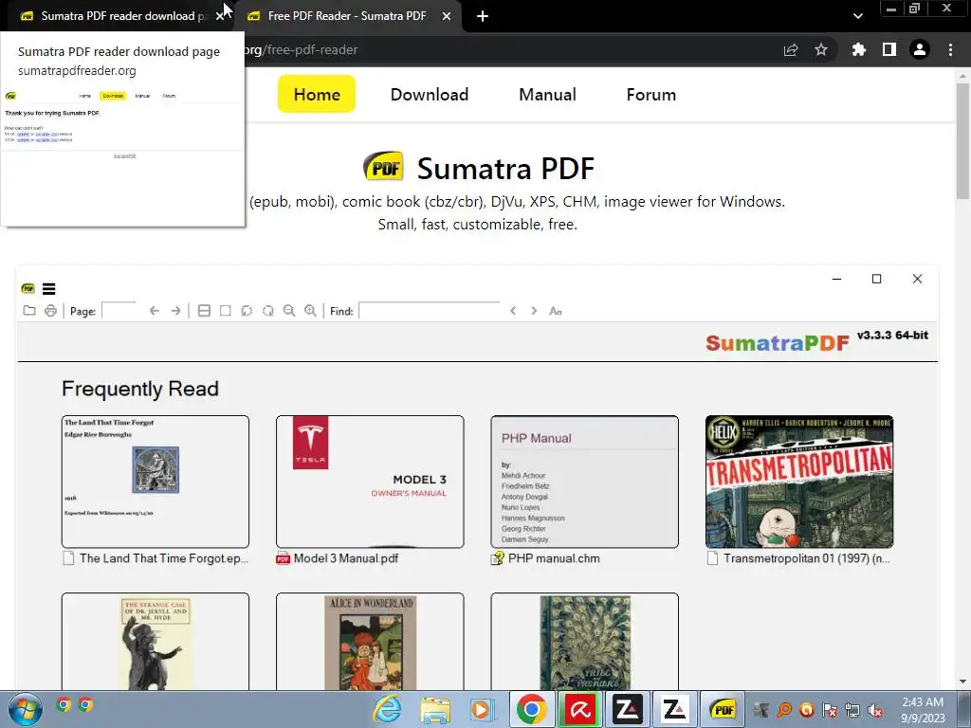Click the rotate left icon
Screen dimensions: 971x728
click(247, 311)
